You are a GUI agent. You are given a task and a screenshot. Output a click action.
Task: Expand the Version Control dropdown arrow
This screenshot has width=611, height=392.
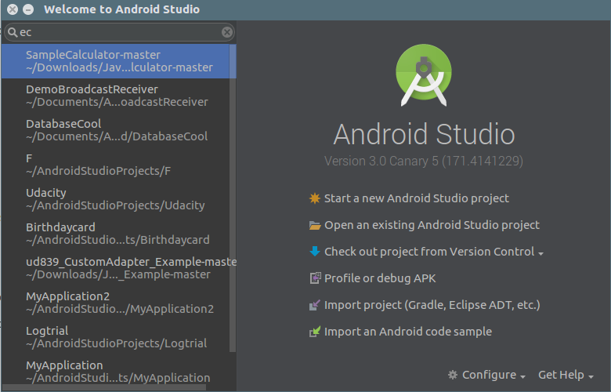pos(540,253)
